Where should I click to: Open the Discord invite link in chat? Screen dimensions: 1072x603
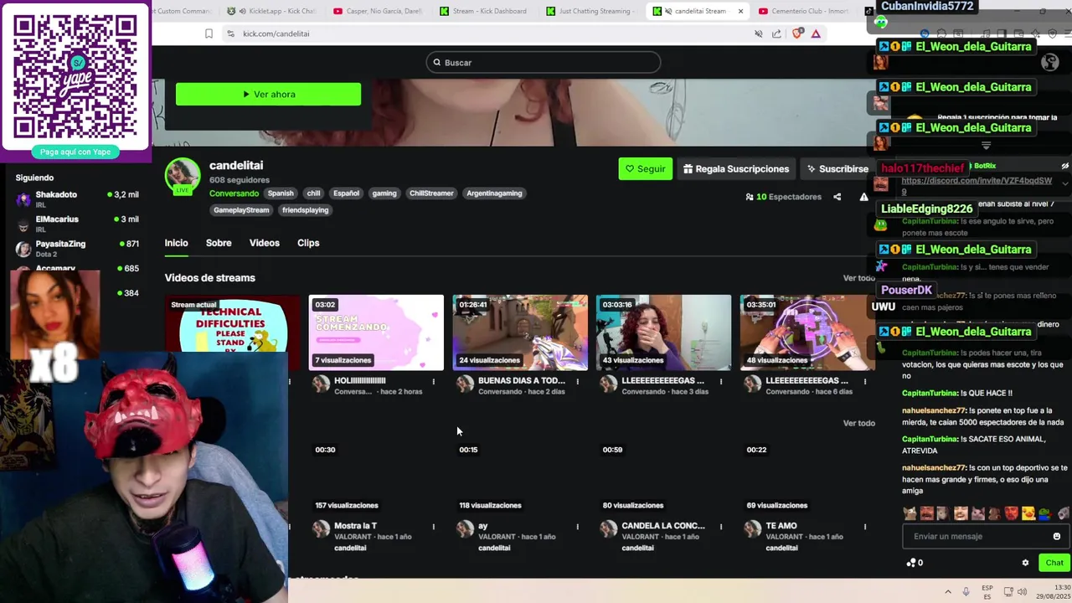pos(977,185)
